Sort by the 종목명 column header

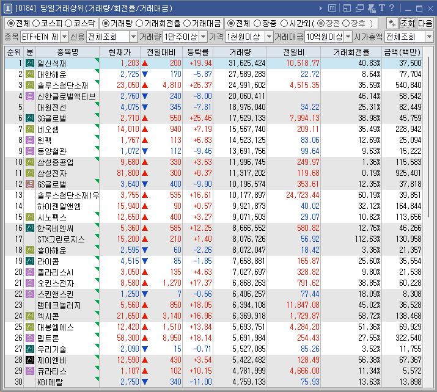click(x=67, y=52)
